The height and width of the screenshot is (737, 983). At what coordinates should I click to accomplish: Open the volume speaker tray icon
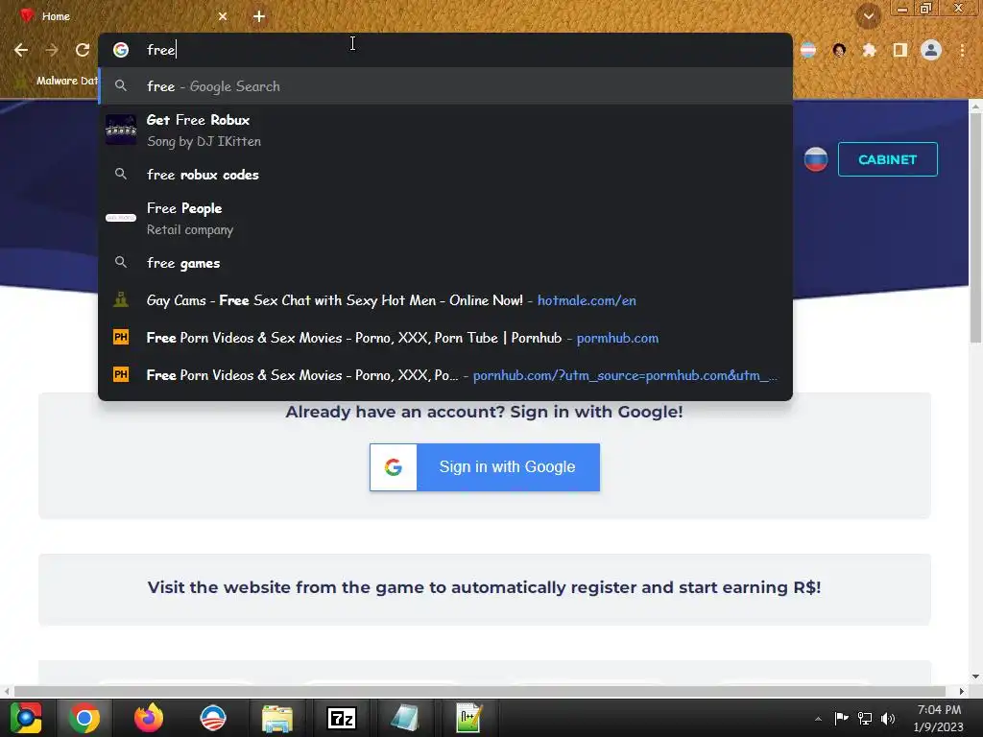click(x=888, y=718)
